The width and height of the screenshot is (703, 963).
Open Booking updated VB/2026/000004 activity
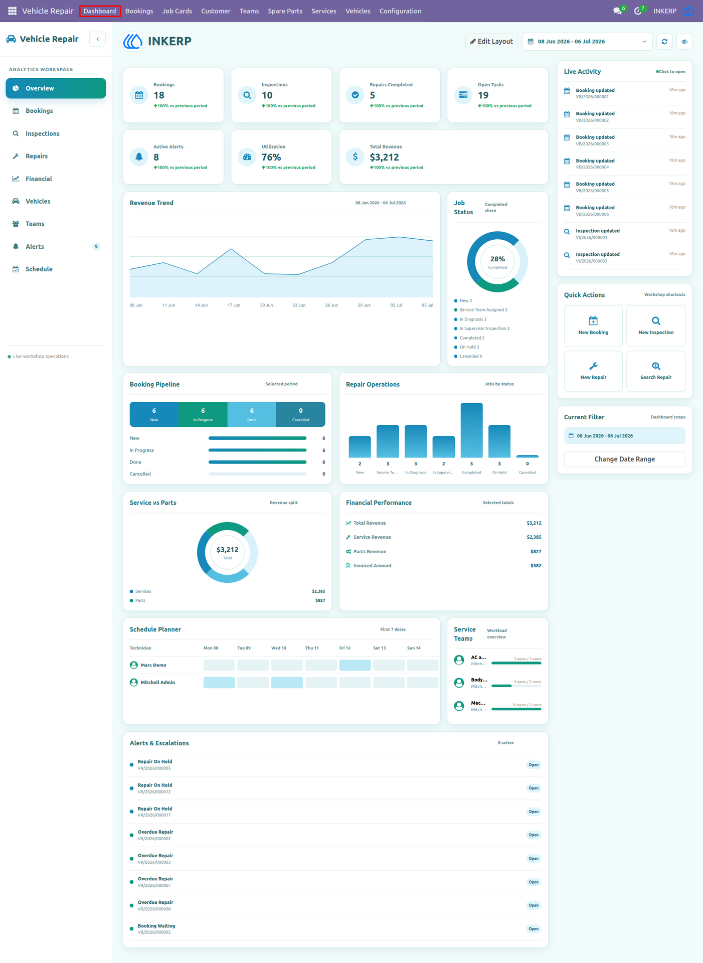625,164
